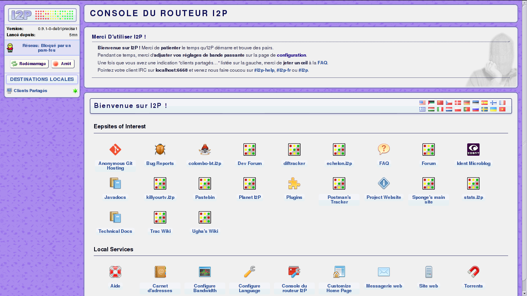527x296 pixels.
Task: Open the Technical Docs icon
Action: pyautogui.click(x=115, y=217)
